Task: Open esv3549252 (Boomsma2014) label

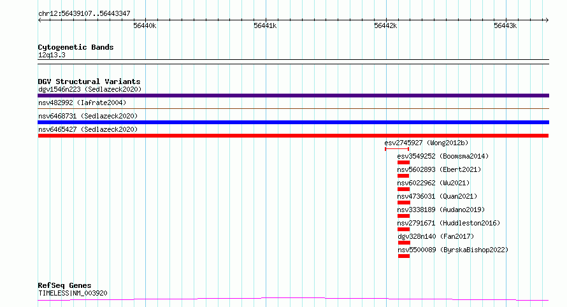Action: click(x=443, y=156)
